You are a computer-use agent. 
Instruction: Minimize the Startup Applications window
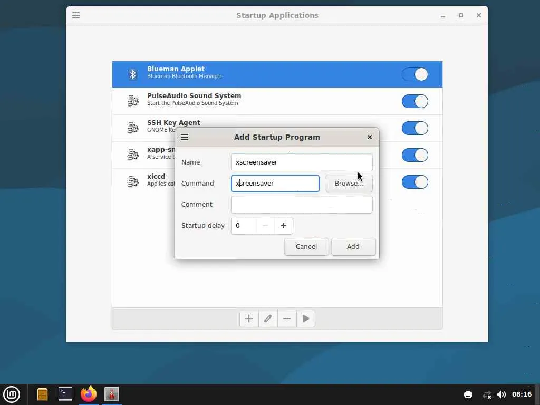point(443,15)
